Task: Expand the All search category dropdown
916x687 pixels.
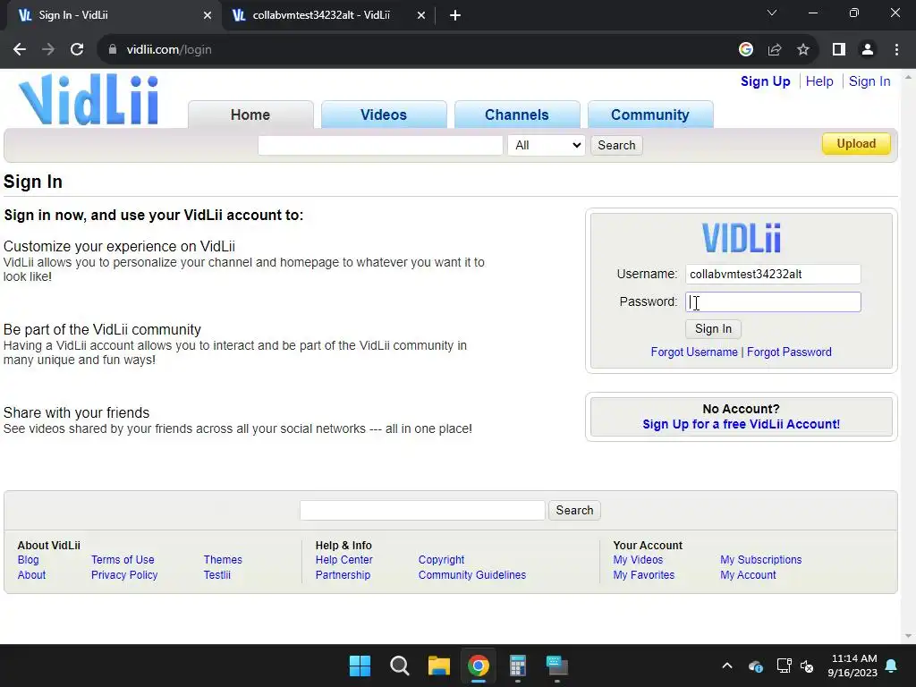Action: [x=547, y=146]
